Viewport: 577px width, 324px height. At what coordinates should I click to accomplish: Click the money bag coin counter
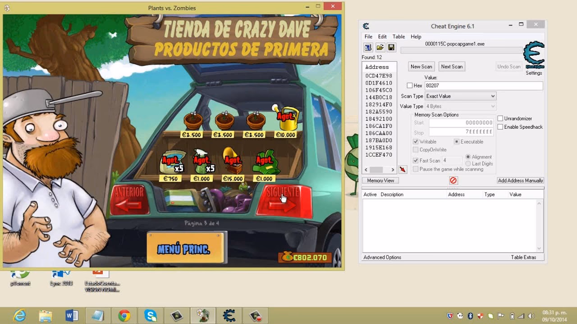305,258
